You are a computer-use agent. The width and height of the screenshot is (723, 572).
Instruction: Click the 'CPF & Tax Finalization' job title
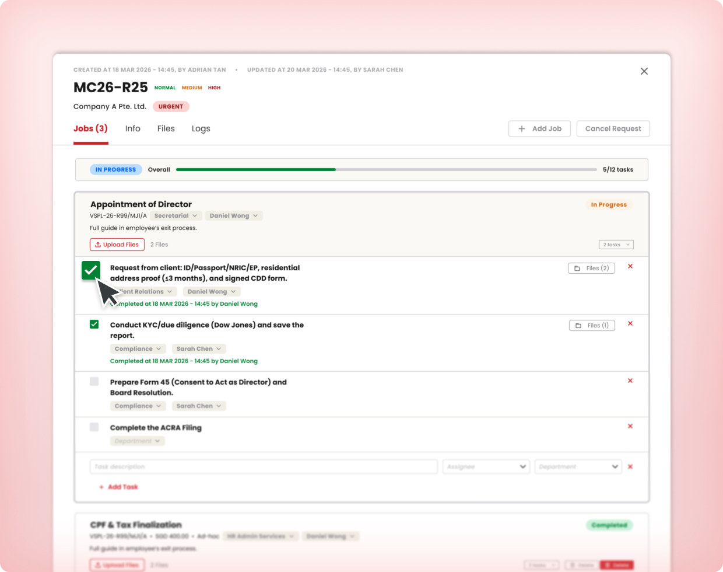tap(136, 525)
